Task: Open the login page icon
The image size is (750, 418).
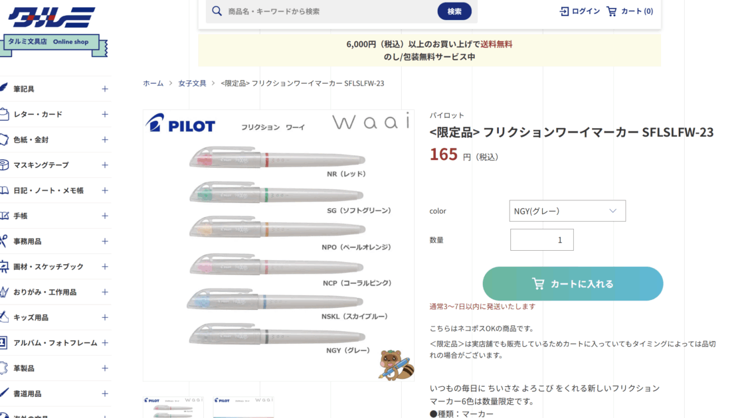Action: [x=564, y=11]
